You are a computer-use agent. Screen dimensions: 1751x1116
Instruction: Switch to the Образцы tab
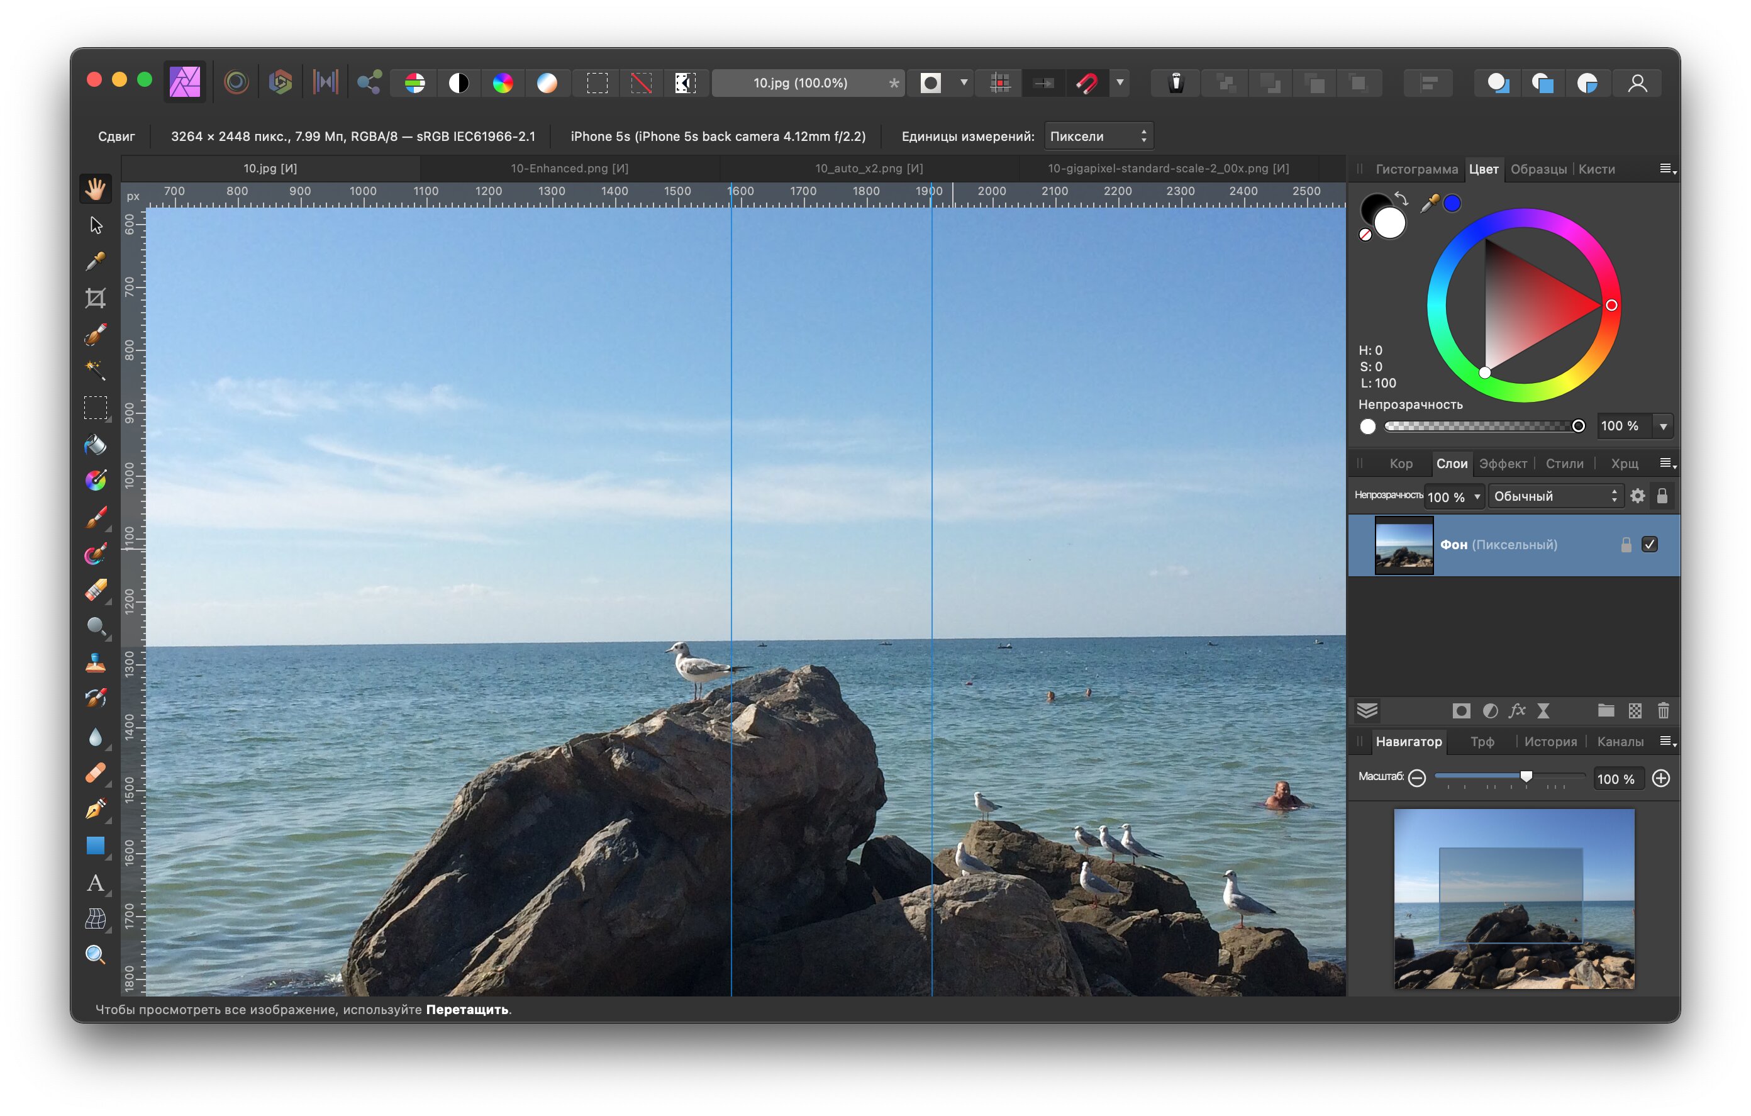(x=1538, y=169)
